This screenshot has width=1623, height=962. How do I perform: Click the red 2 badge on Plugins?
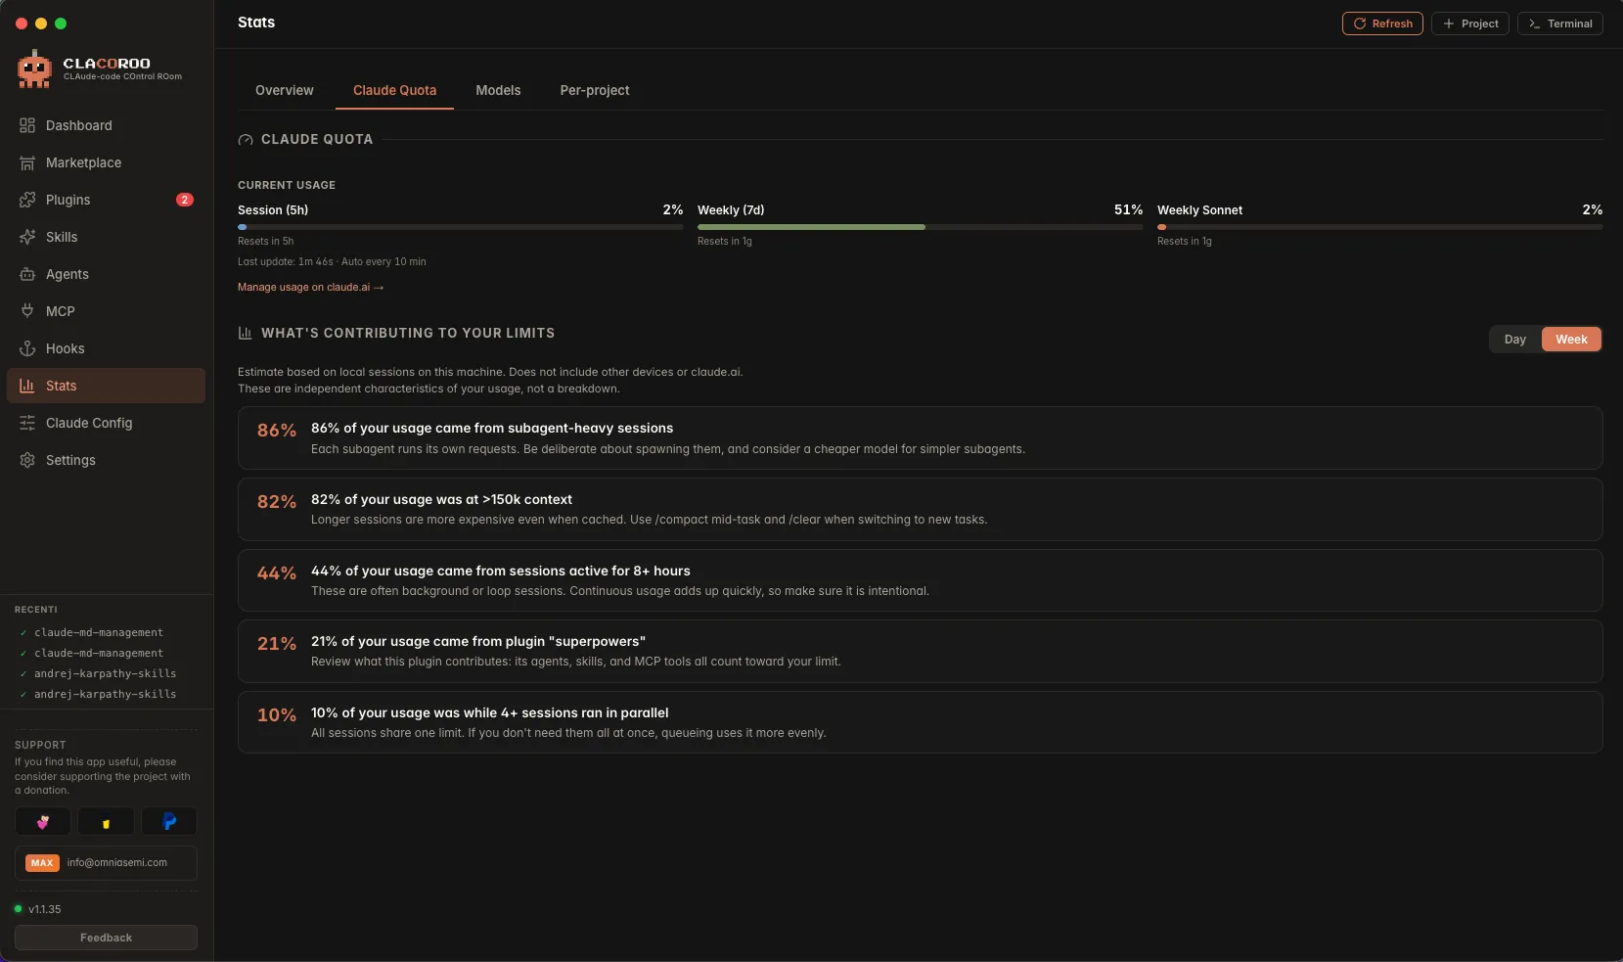[185, 200]
